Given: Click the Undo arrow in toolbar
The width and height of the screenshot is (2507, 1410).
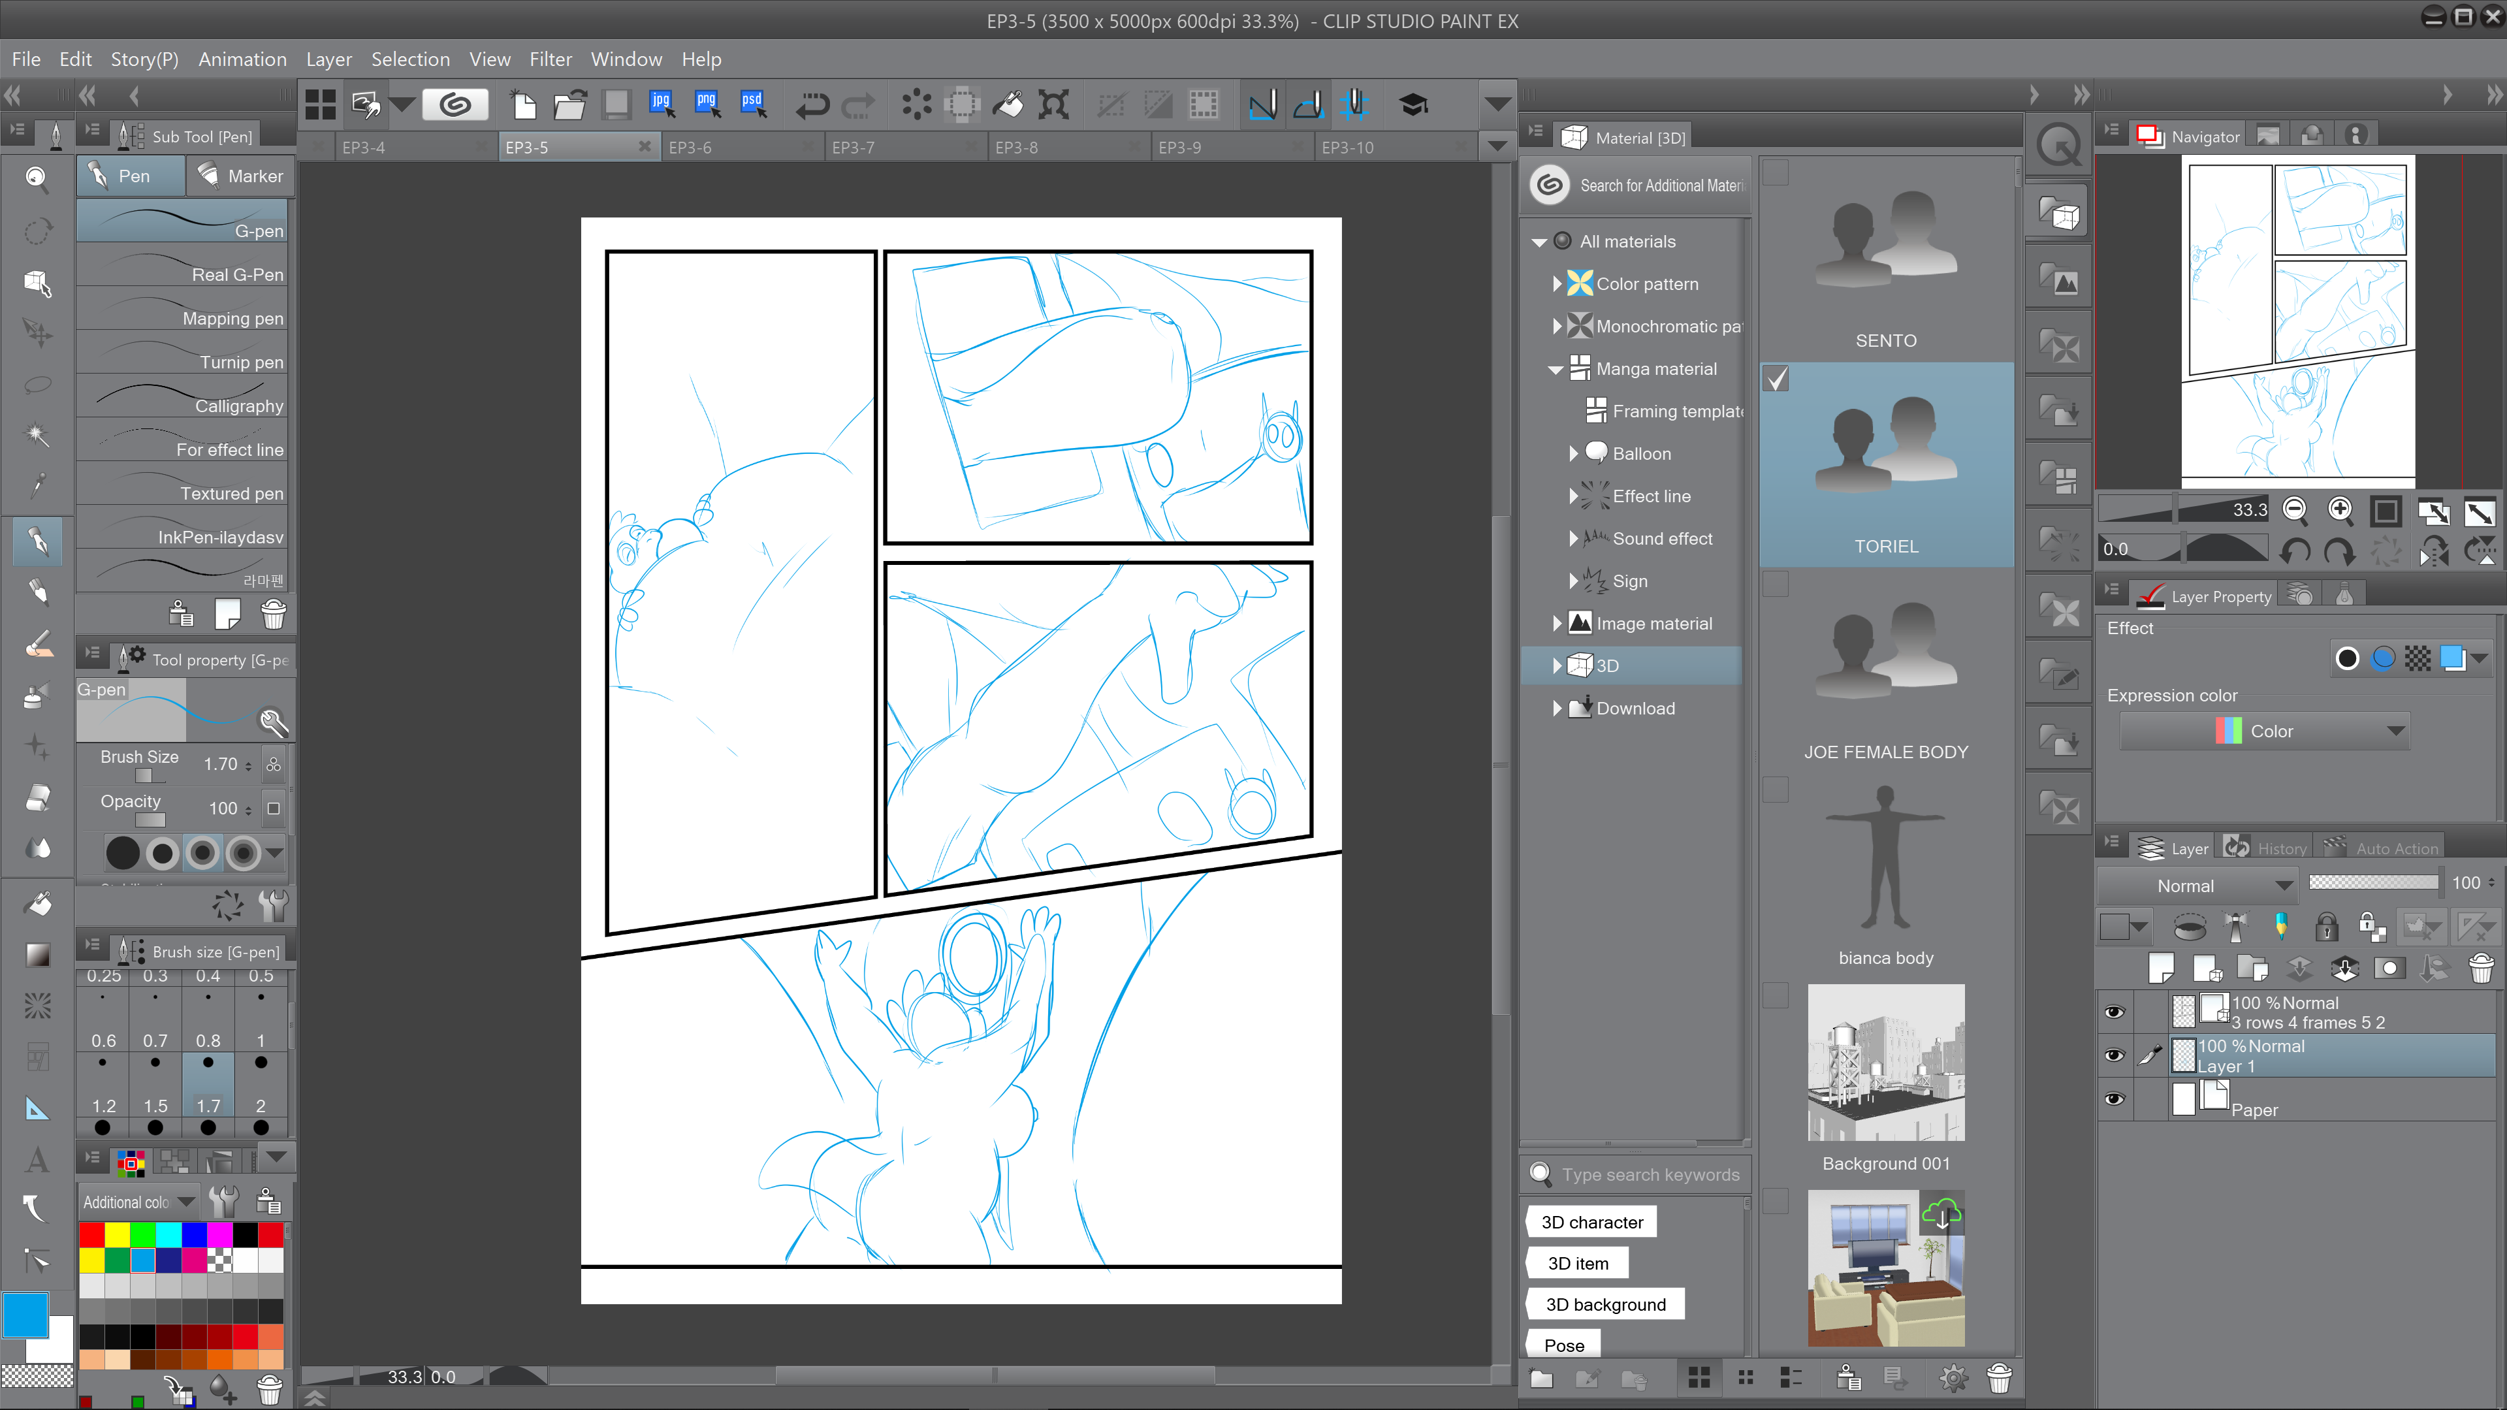Looking at the screenshot, I should click(812, 104).
